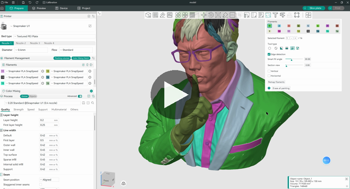Viewport: 350px width, 189px height.
Task: Uncheck the Edge detection checkbox
Action: click(269, 54)
